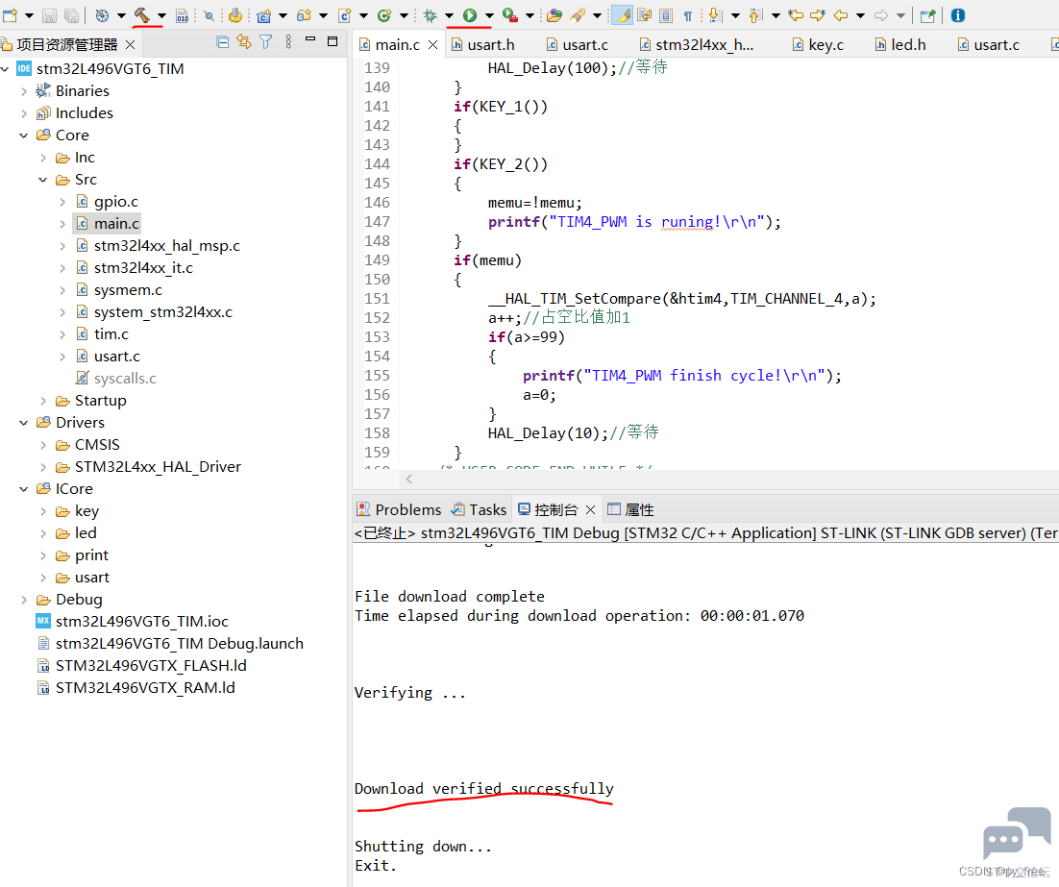Click the build configurations gauge icon

click(x=102, y=14)
